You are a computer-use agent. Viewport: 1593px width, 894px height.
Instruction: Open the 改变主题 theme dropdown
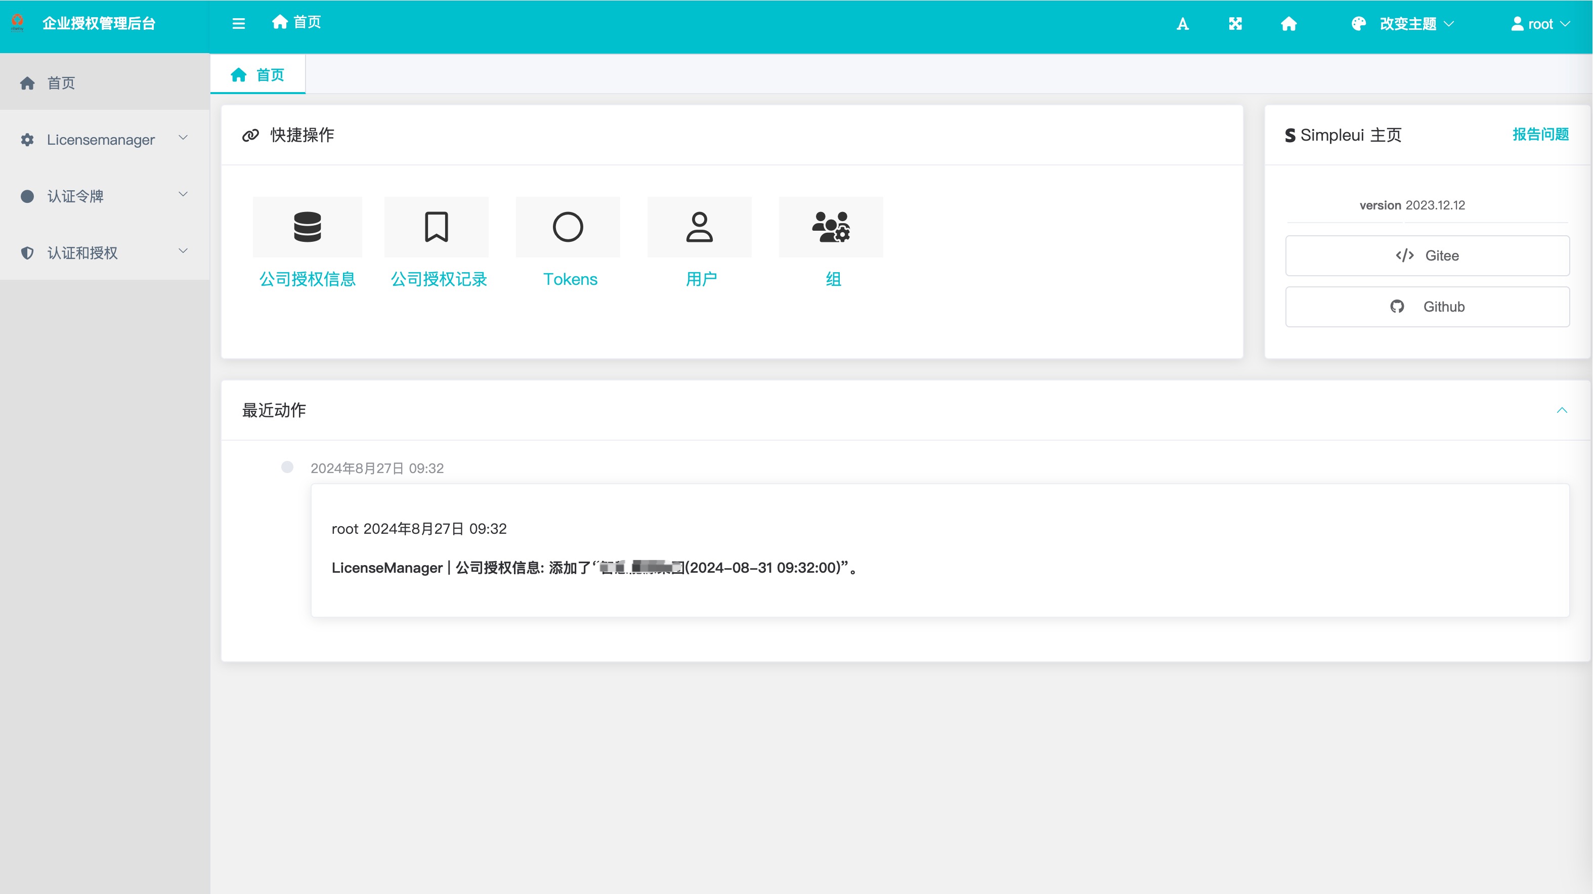click(1402, 23)
